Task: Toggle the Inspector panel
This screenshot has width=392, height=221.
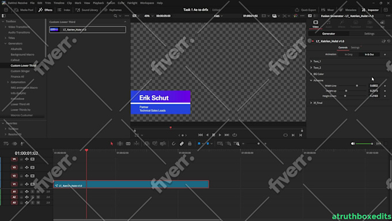Action: [370, 10]
